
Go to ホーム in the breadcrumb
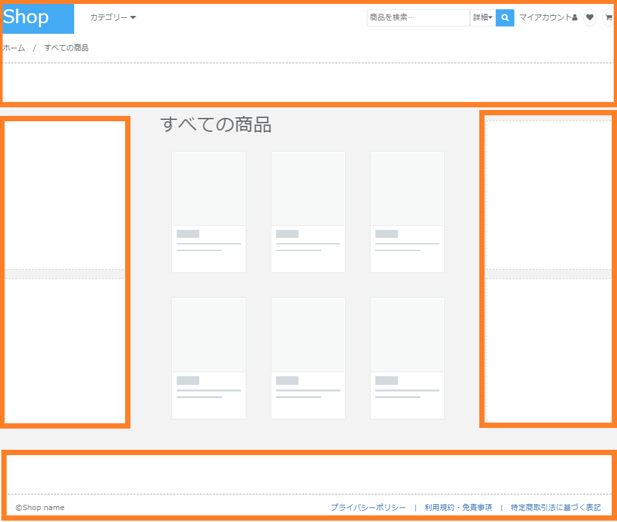click(14, 48)
